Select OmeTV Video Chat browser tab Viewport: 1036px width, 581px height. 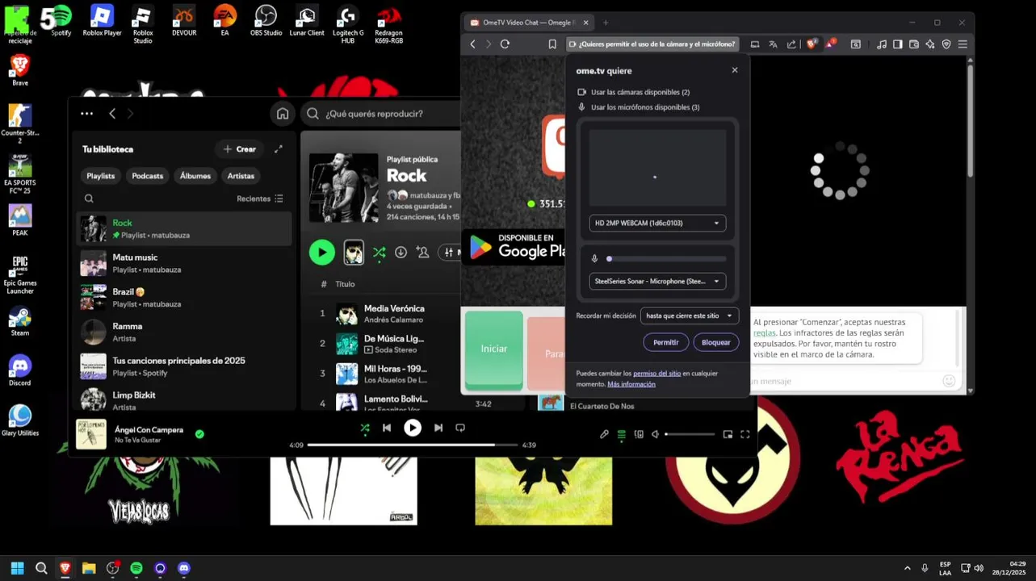pos(529,23)
